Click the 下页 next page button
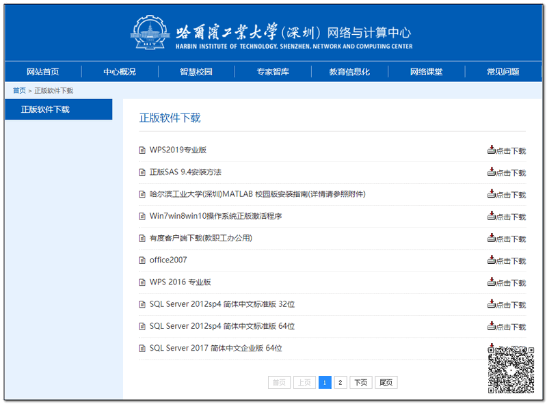Screen dimensions: 547x404 361,382
